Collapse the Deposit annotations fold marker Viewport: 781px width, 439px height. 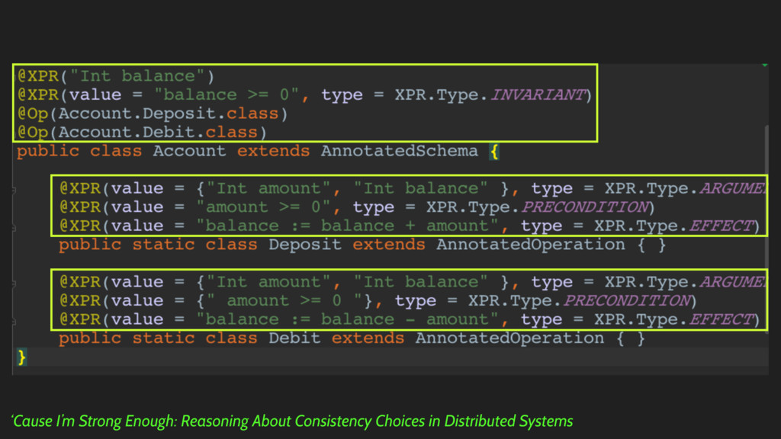[x=14, y=188]
